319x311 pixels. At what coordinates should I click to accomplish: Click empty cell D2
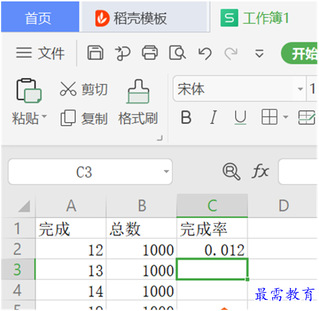coord(283,249)
